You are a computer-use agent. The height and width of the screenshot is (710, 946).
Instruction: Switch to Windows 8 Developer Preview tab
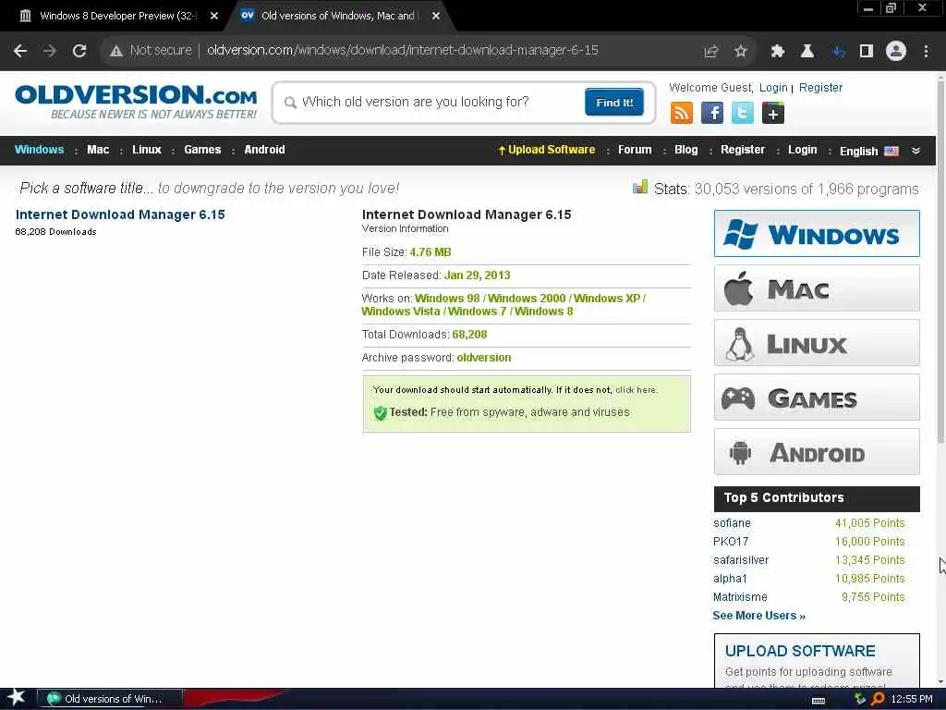click(x=117, y=16)
